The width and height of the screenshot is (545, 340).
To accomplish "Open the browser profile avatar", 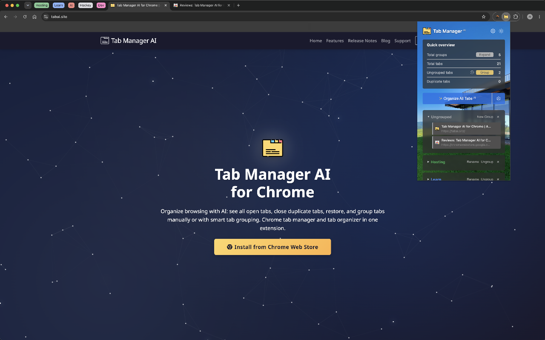I will (530, 17).
